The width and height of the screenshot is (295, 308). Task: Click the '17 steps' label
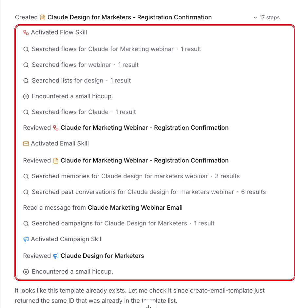tap(269, 17)
